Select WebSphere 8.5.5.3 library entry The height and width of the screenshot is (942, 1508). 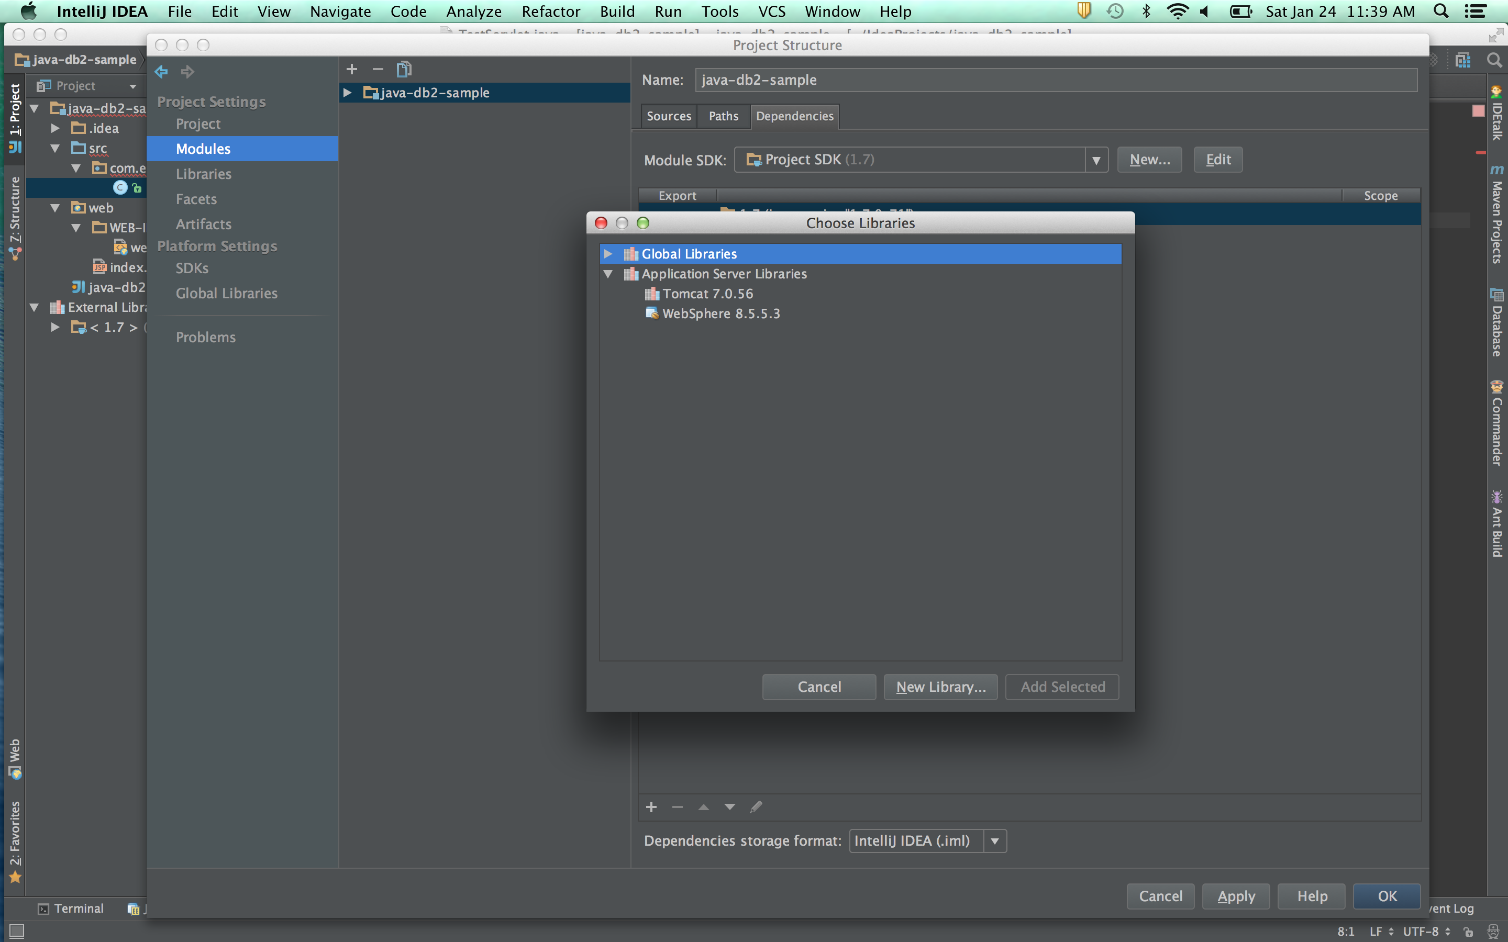tap(720, 312)
